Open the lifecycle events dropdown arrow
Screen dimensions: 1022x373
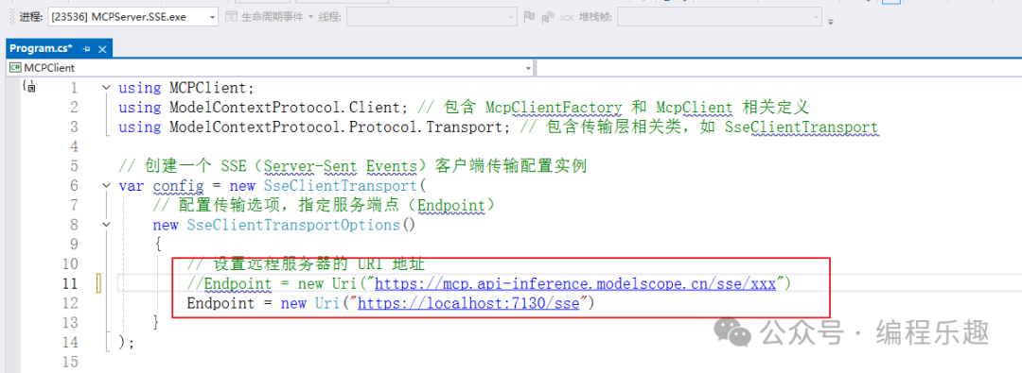310,17
